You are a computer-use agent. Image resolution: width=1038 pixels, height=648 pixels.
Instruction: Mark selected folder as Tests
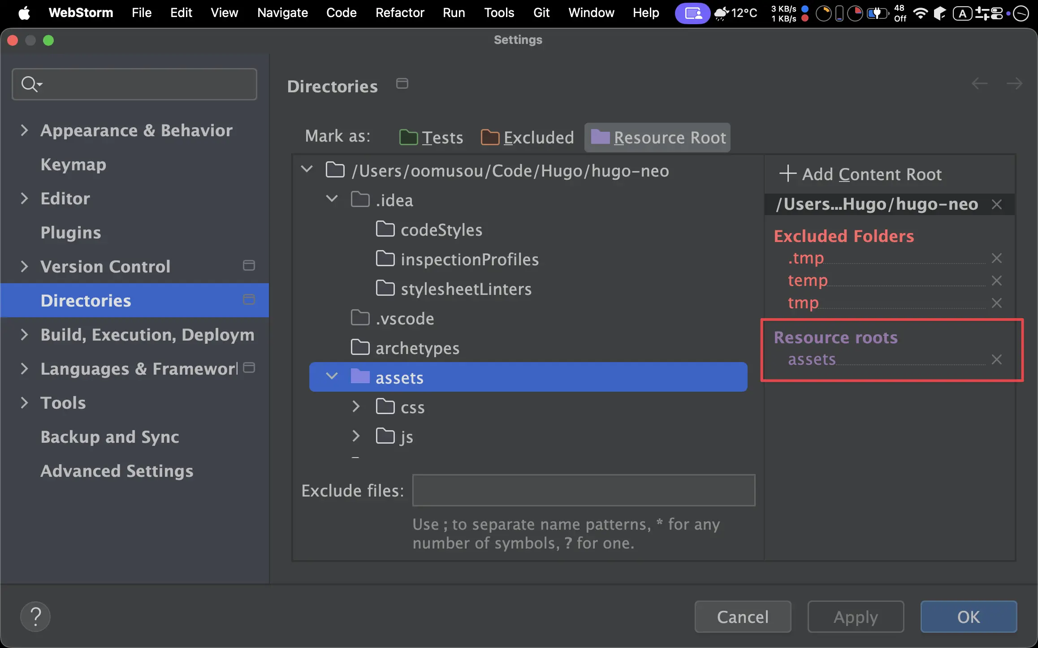(x=431, y=138)
